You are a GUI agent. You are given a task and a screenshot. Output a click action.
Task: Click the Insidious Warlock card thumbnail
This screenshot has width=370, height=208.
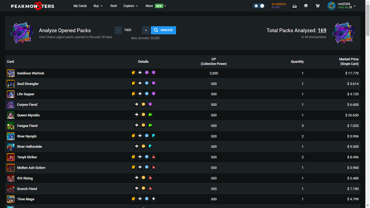(x=11, y=73)
